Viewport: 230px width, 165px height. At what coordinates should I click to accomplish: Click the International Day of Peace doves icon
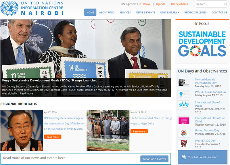click(x=183, y=105)
